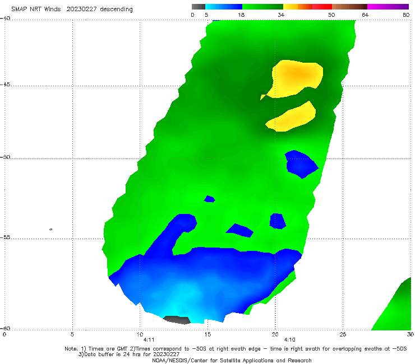The height and width of the screenshot is (364, 415).
Task: Click the longitude axis label '10'
Action: (140, 335)
